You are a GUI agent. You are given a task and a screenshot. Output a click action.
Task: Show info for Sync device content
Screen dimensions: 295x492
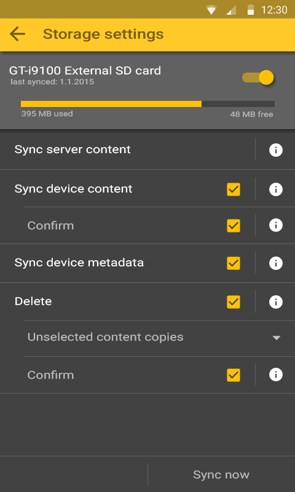pos(275,189)
